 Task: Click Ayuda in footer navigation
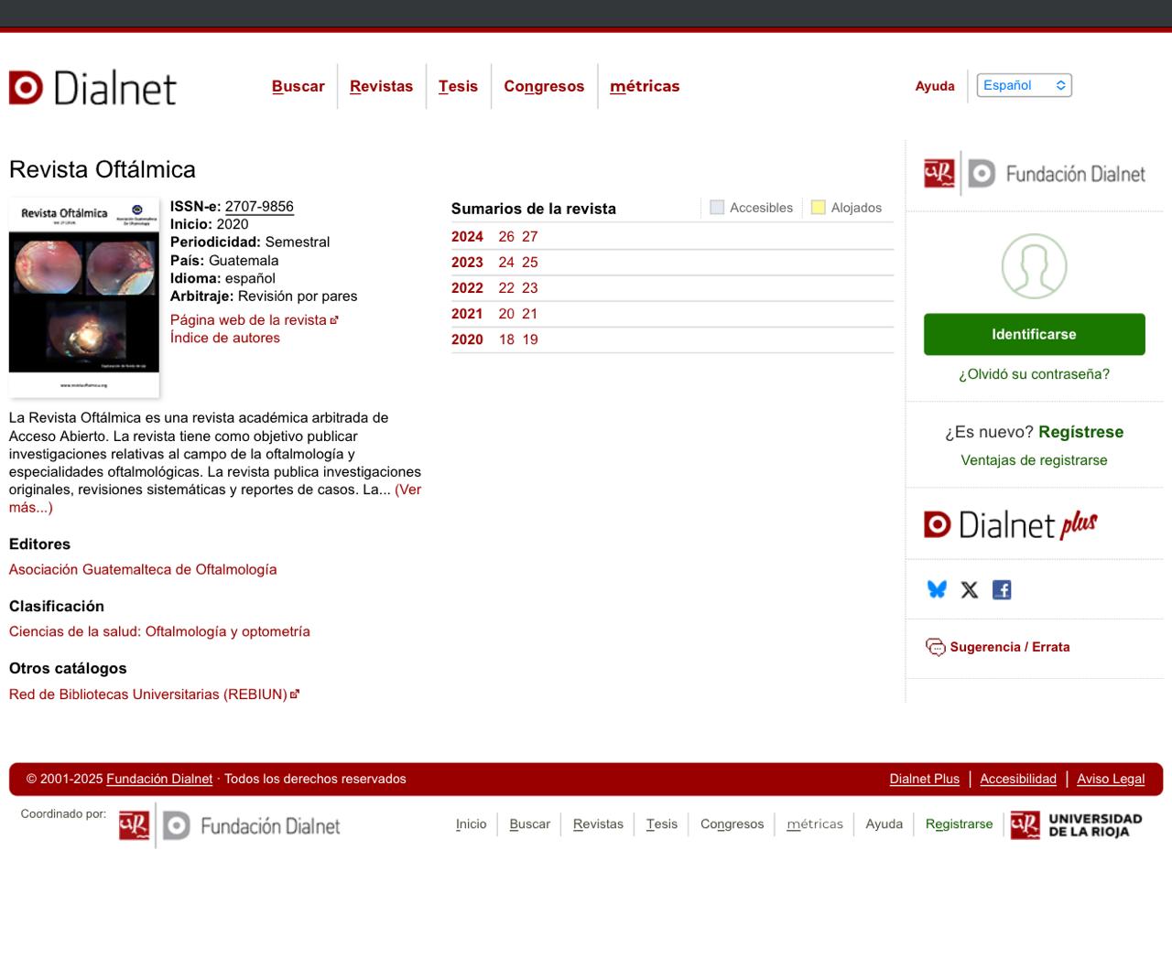pyautogui.click(x=884, y=824)
